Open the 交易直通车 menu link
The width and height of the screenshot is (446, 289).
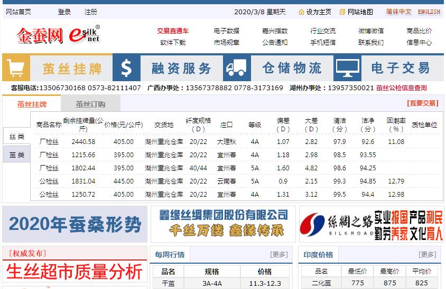173,31
